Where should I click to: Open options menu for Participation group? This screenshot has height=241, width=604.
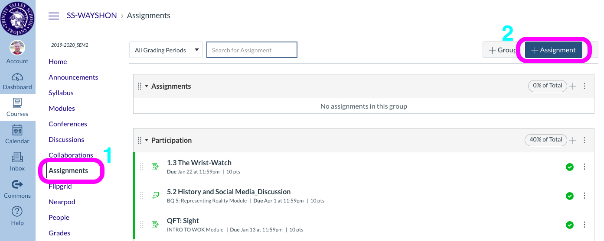[x=584, y=140]
